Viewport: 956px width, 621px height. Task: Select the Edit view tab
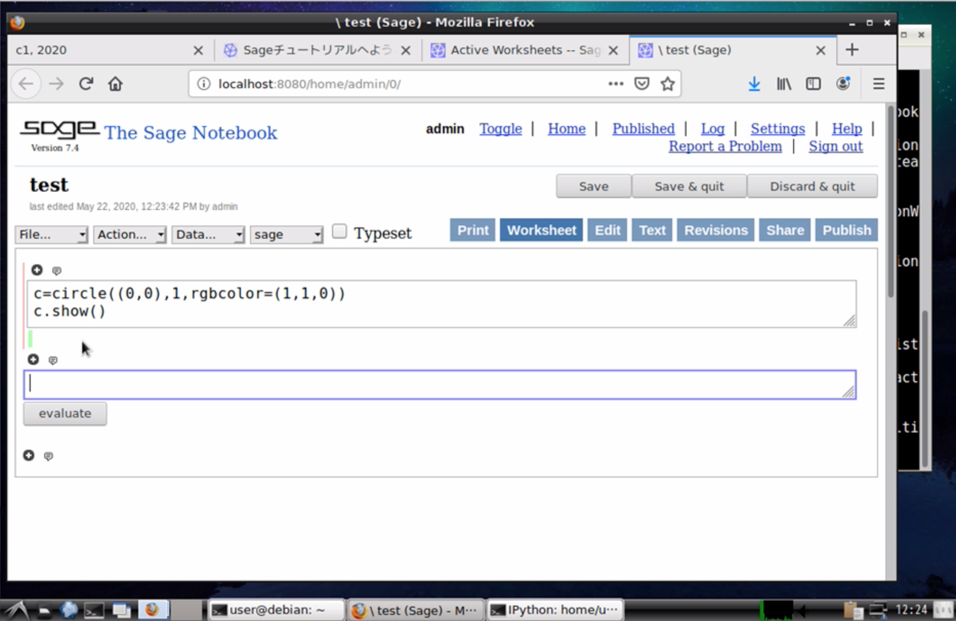click(608, 230)
